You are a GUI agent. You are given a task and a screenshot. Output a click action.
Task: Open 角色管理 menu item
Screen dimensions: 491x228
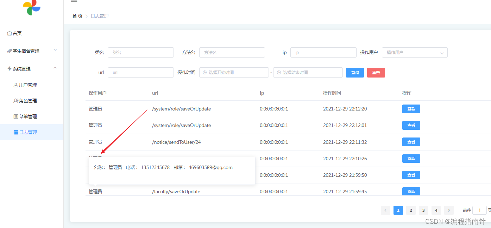32,101
